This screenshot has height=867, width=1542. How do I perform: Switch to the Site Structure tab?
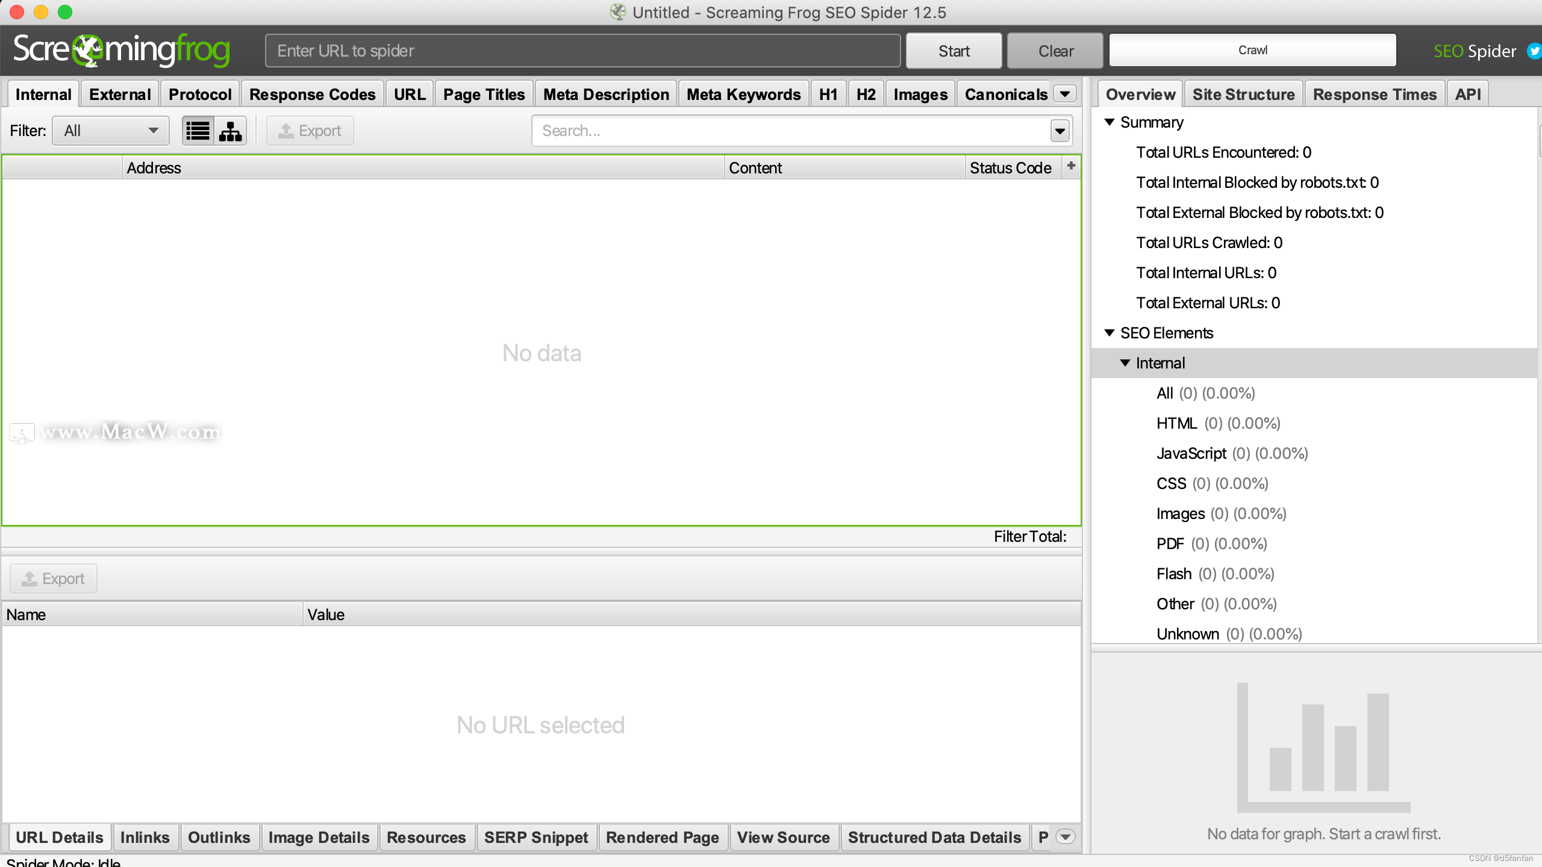tap(1243, 95)
